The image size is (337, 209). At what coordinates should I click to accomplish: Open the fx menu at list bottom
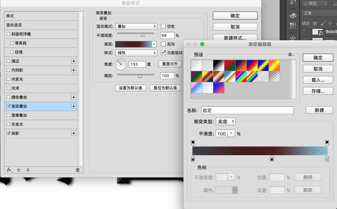[x=9, y=170]
